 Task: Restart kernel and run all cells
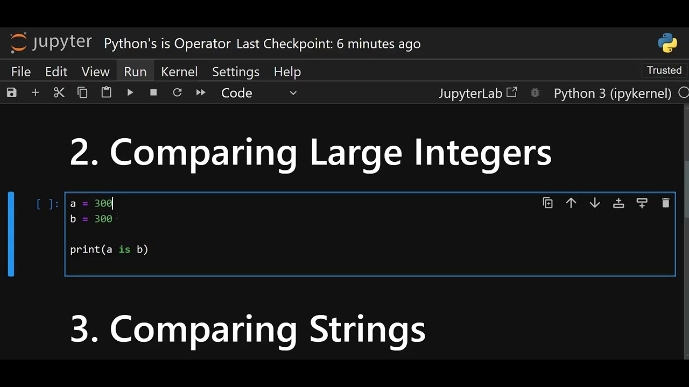click(201, 93)
